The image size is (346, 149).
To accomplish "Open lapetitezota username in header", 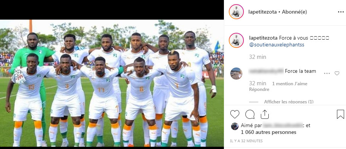I will pyautogui.click(x=262, y=12).
